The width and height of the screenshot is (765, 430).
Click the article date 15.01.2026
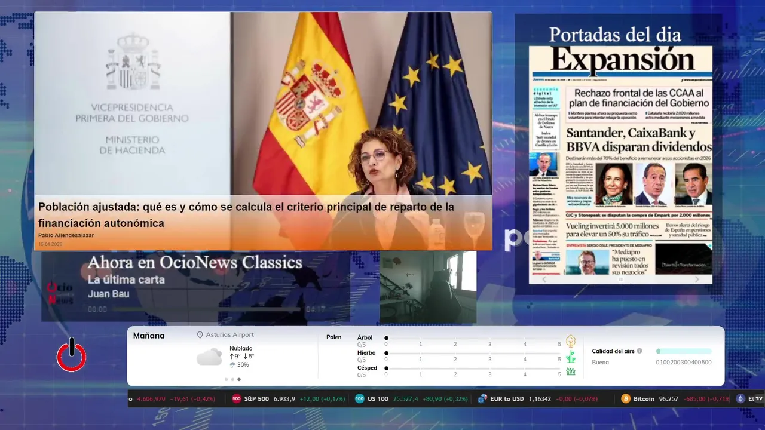[x=50, y=244]
